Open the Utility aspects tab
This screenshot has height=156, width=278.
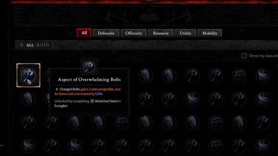pyautogui.click(x=185, y=33)
